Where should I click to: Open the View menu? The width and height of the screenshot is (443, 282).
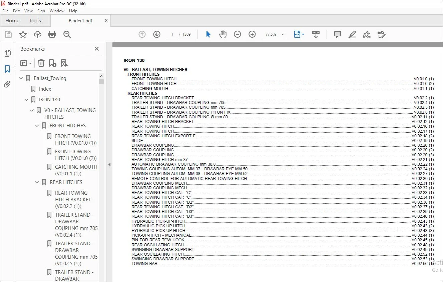point(29,11)
